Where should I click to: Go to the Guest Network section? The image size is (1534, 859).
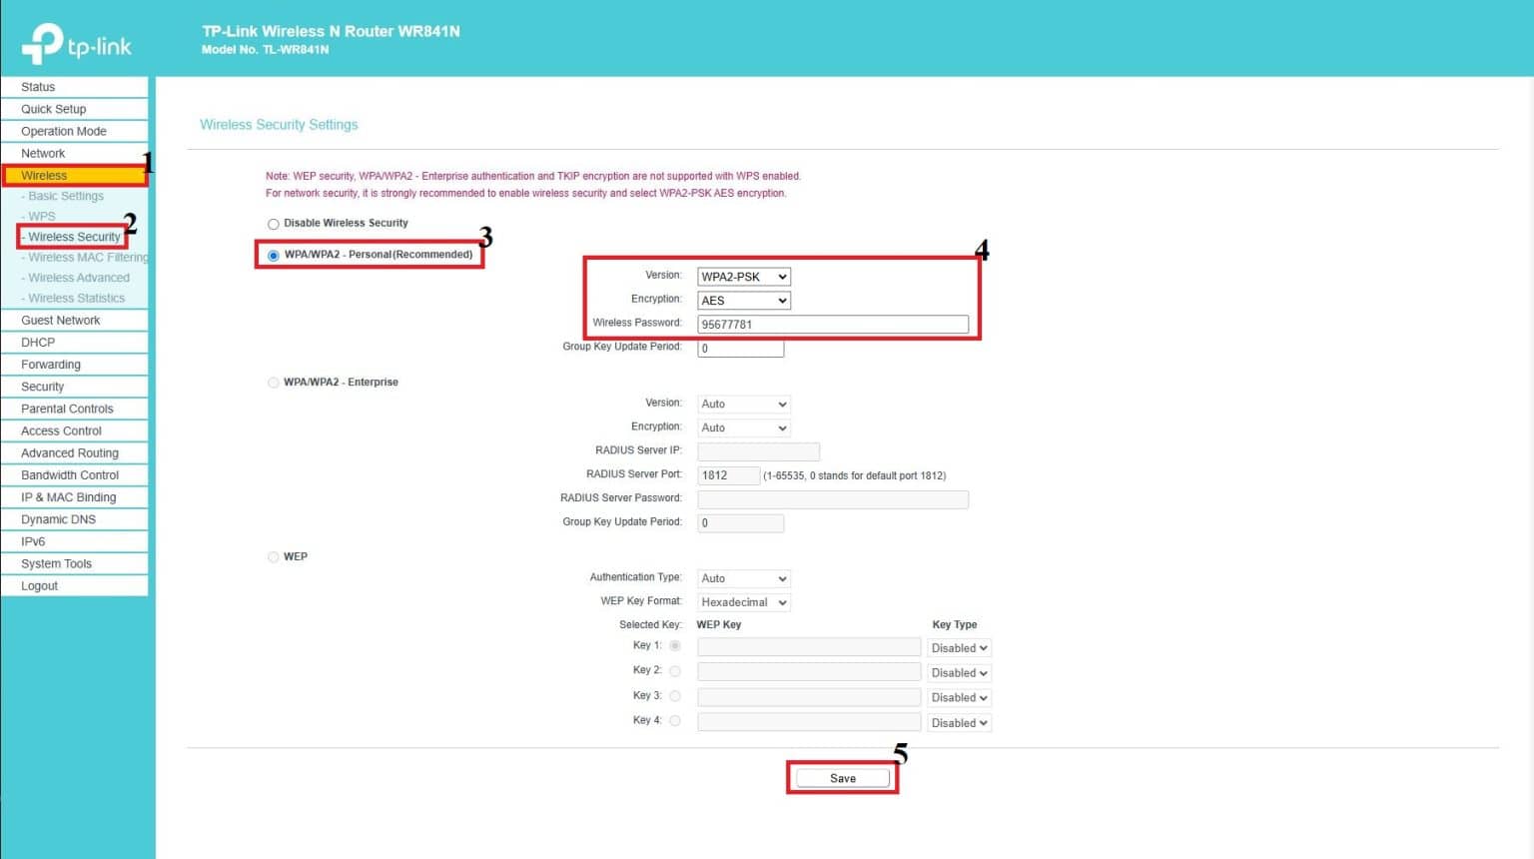(x=60, y=320)
